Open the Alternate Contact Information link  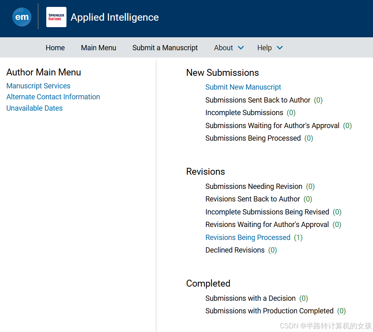[53, 97]
